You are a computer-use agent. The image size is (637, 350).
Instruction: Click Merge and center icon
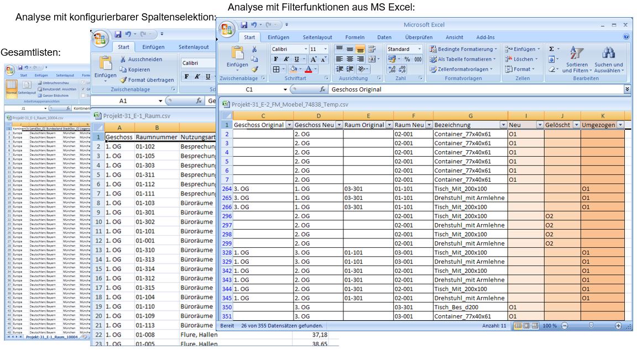372,59
